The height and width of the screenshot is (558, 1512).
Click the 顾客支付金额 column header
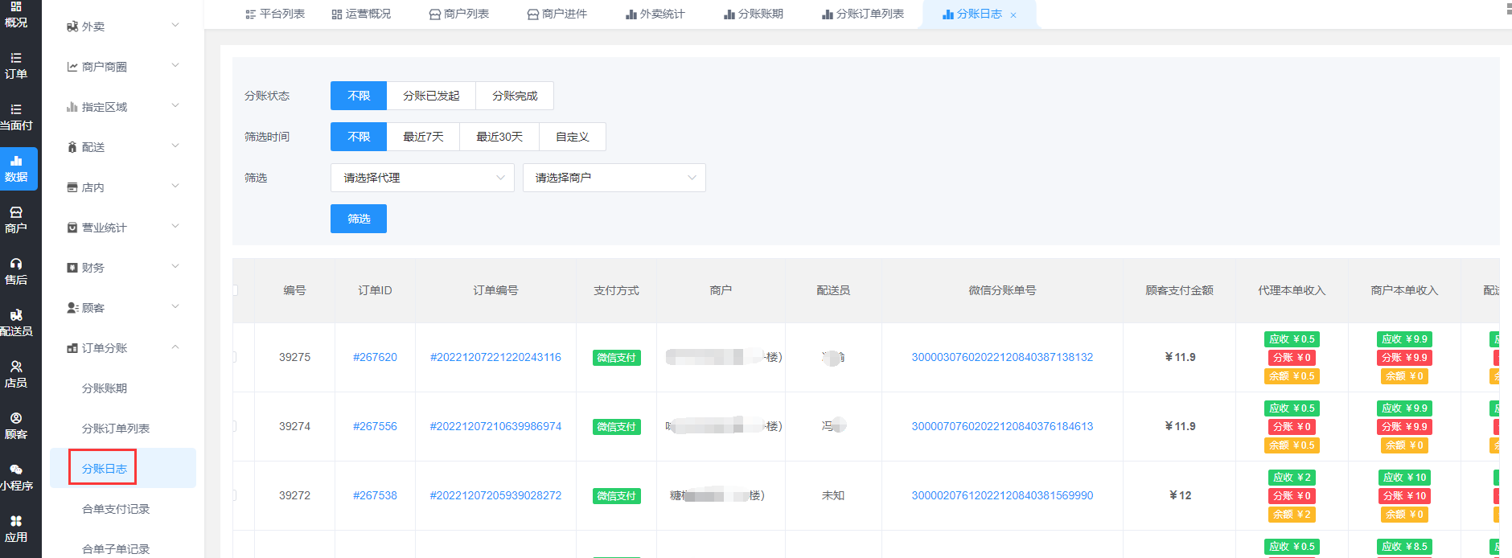tap(1180, 290)
